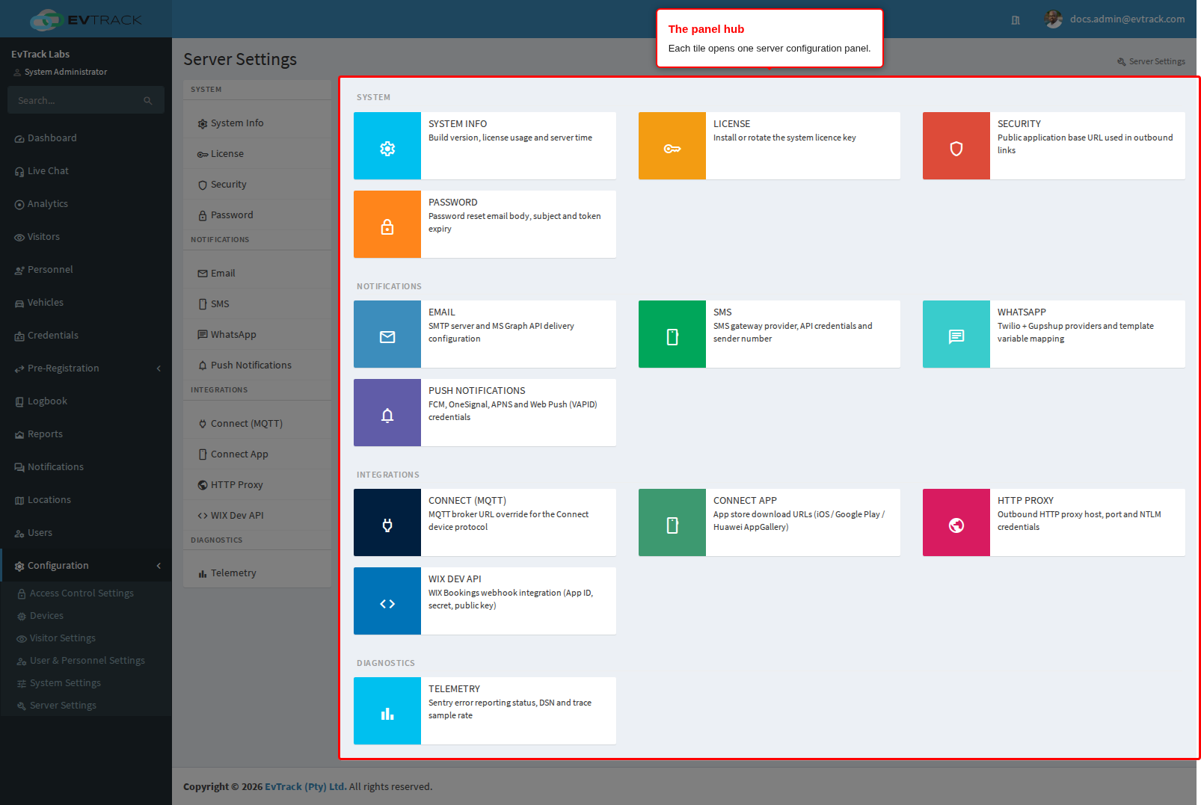Image resolution: width=1201 pixels, height=805 pixels.
Task: Open the TELEMETRY tile title
Action: pyautogui.click(x=454, y=689)
